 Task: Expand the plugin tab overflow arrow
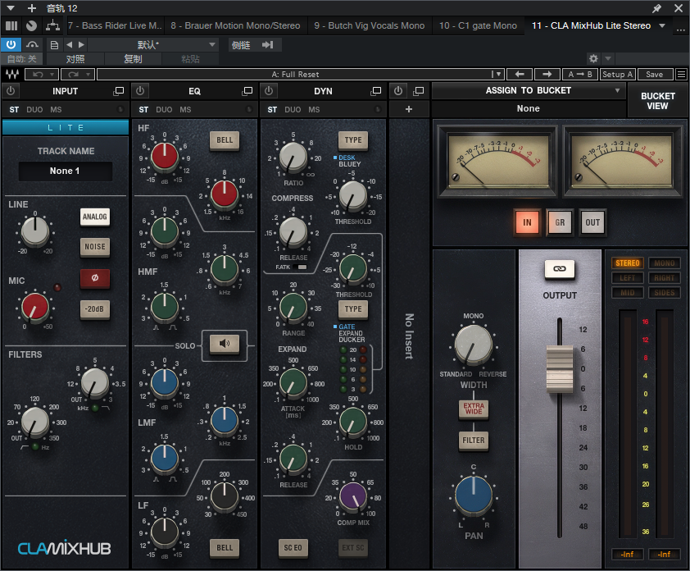pos(662,25)
